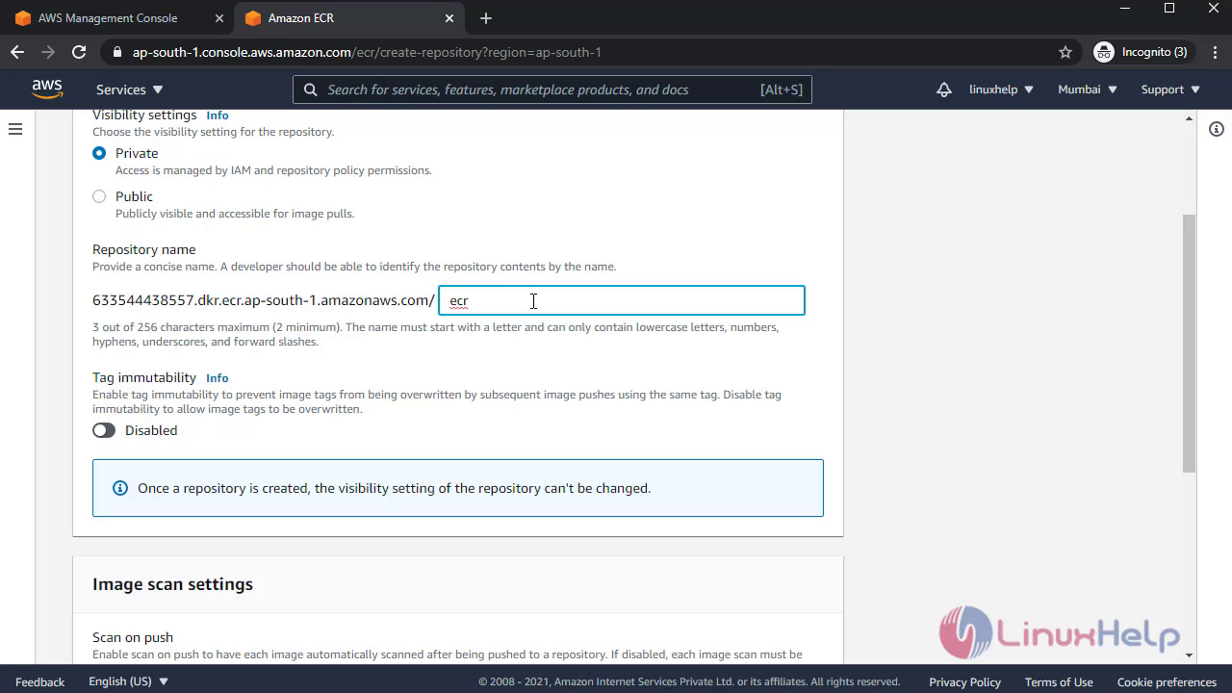Open the info panel icon at right edge
1232x693 pixels.
tap(1217, 129)
